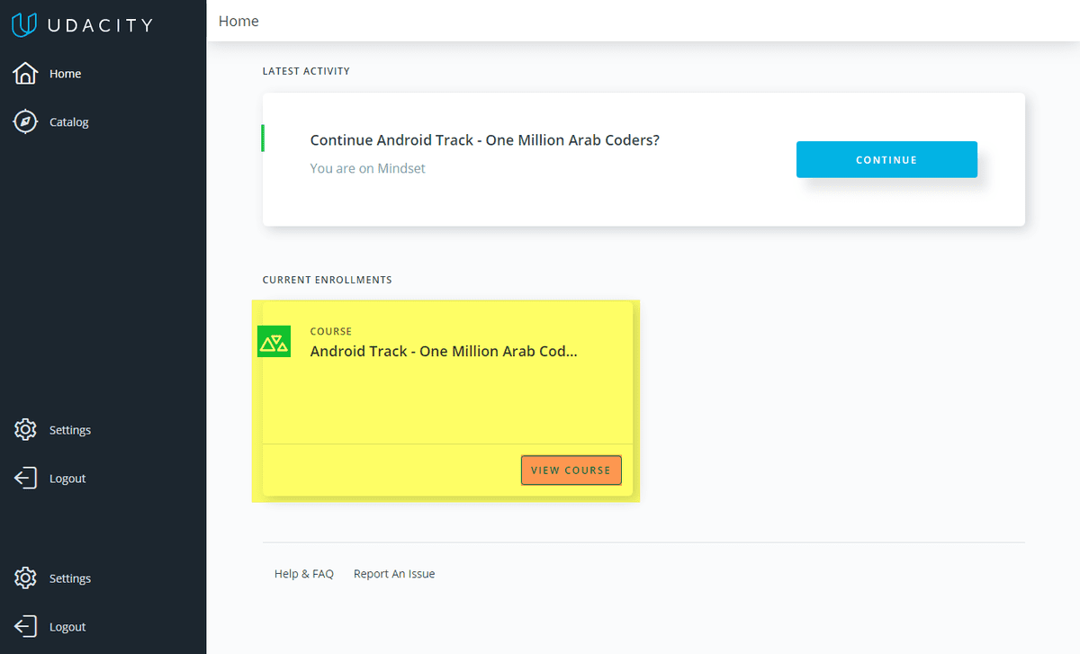Click the green Android Track course icon
This screenshot has width=1080, height=654.
[x=274, y=342]
